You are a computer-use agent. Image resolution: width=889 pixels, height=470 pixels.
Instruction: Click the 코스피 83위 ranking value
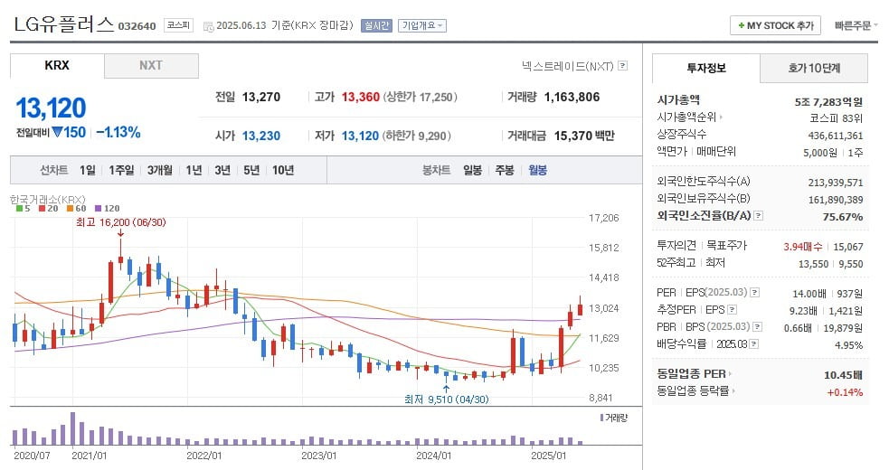pos(837,118)
